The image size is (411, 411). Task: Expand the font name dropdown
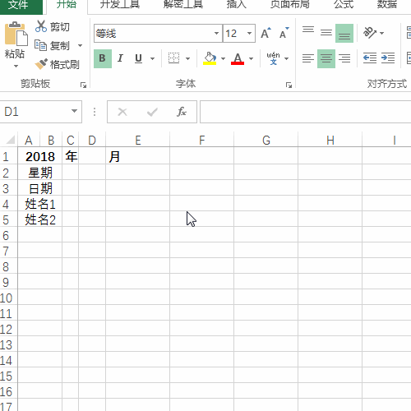(216, 34)
